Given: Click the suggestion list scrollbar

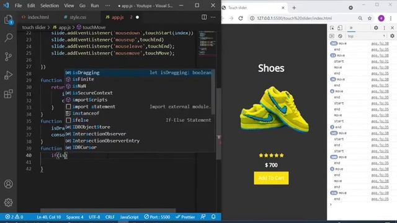Looking at the screenshot, I should (x=213, y=92).
